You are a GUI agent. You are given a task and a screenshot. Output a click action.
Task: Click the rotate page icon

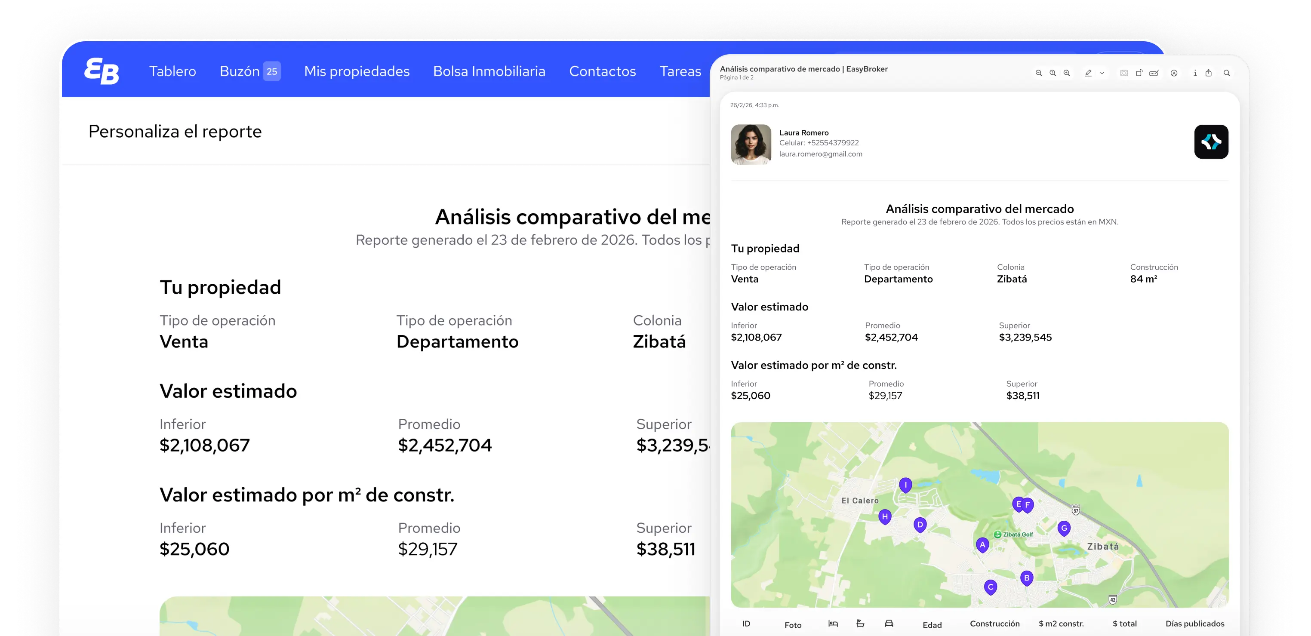click(x=1140, y=73)
